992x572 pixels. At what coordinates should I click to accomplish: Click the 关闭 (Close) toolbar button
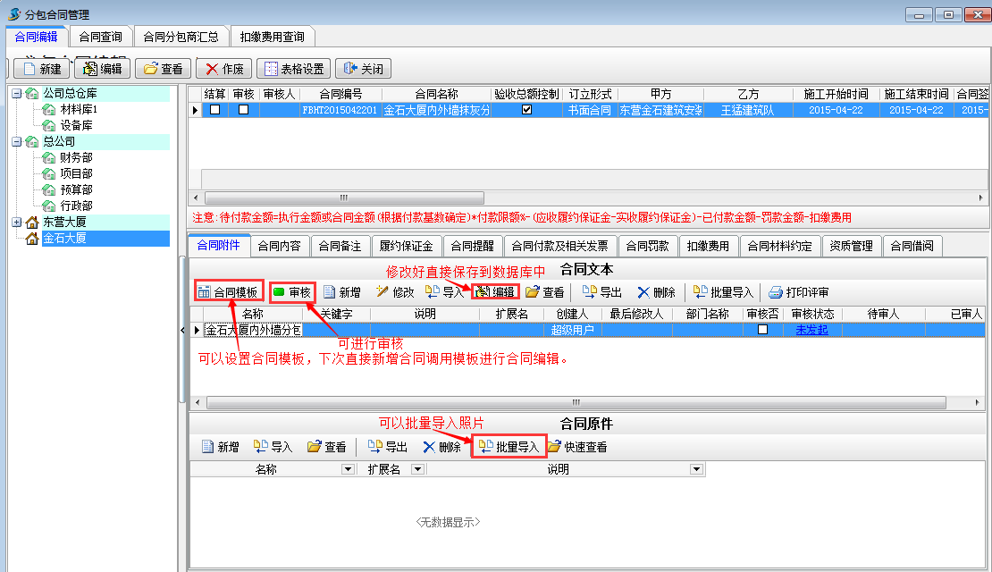tap(363, 69)
